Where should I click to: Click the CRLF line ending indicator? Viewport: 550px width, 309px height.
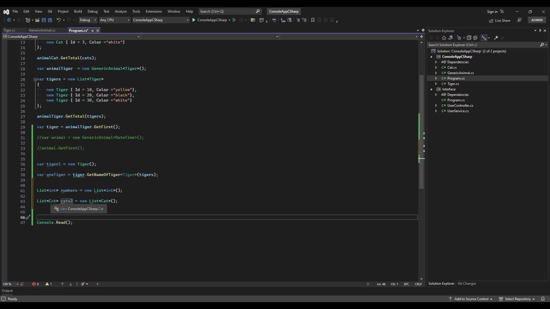coord(418,284)
